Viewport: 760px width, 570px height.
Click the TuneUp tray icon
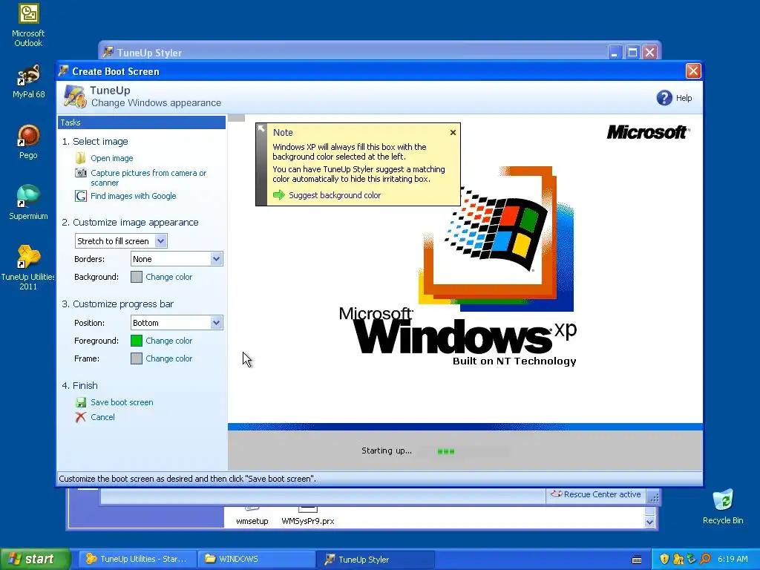tap(678, 559)
